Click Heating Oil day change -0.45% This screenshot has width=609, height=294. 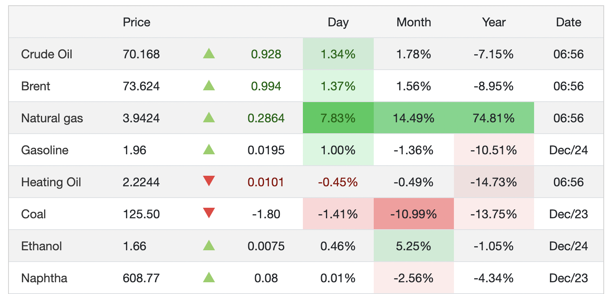point(338,182)
